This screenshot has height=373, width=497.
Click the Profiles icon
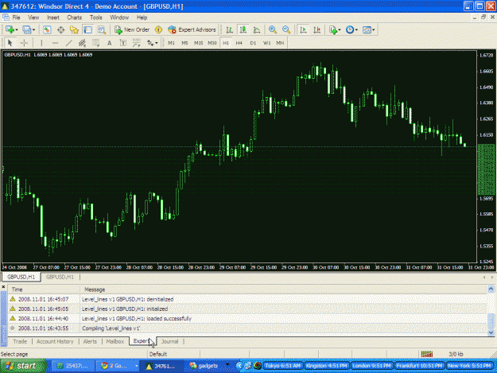[x=26, y=29]
